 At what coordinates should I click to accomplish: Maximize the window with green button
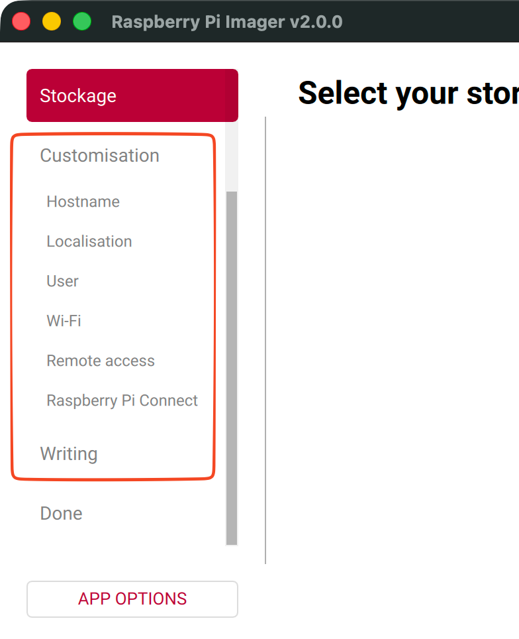82,21
